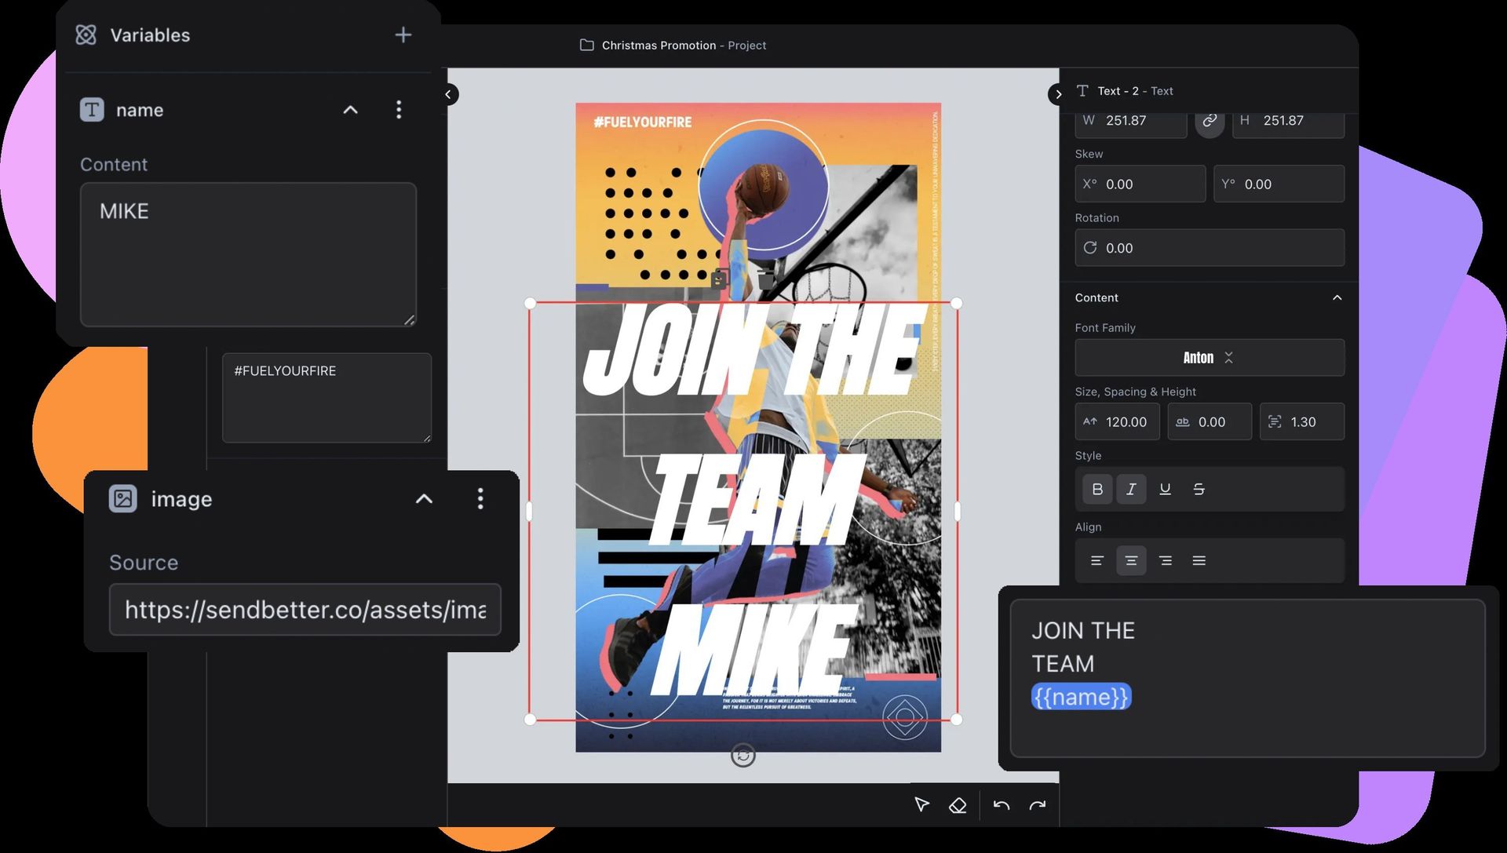Toggle italic text style
The width and height of the screenshot is (1507, 853).
point(1131,490)
